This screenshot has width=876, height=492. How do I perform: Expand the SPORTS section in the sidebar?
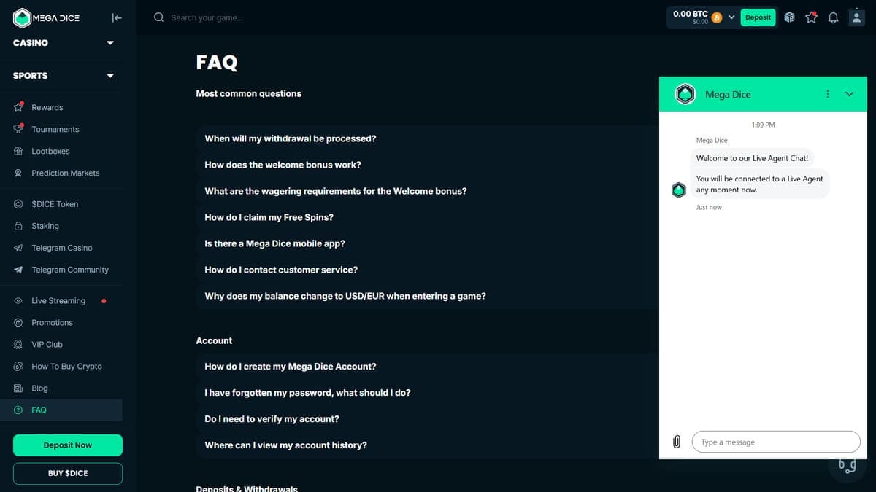64,76
